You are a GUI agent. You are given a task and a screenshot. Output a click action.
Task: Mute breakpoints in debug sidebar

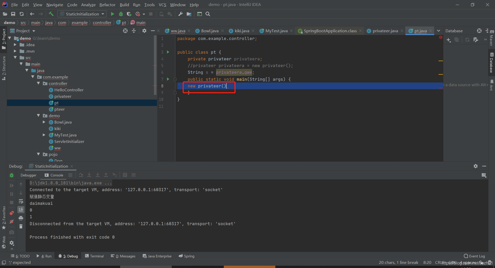pyautogui.click(x=12, y=222)
